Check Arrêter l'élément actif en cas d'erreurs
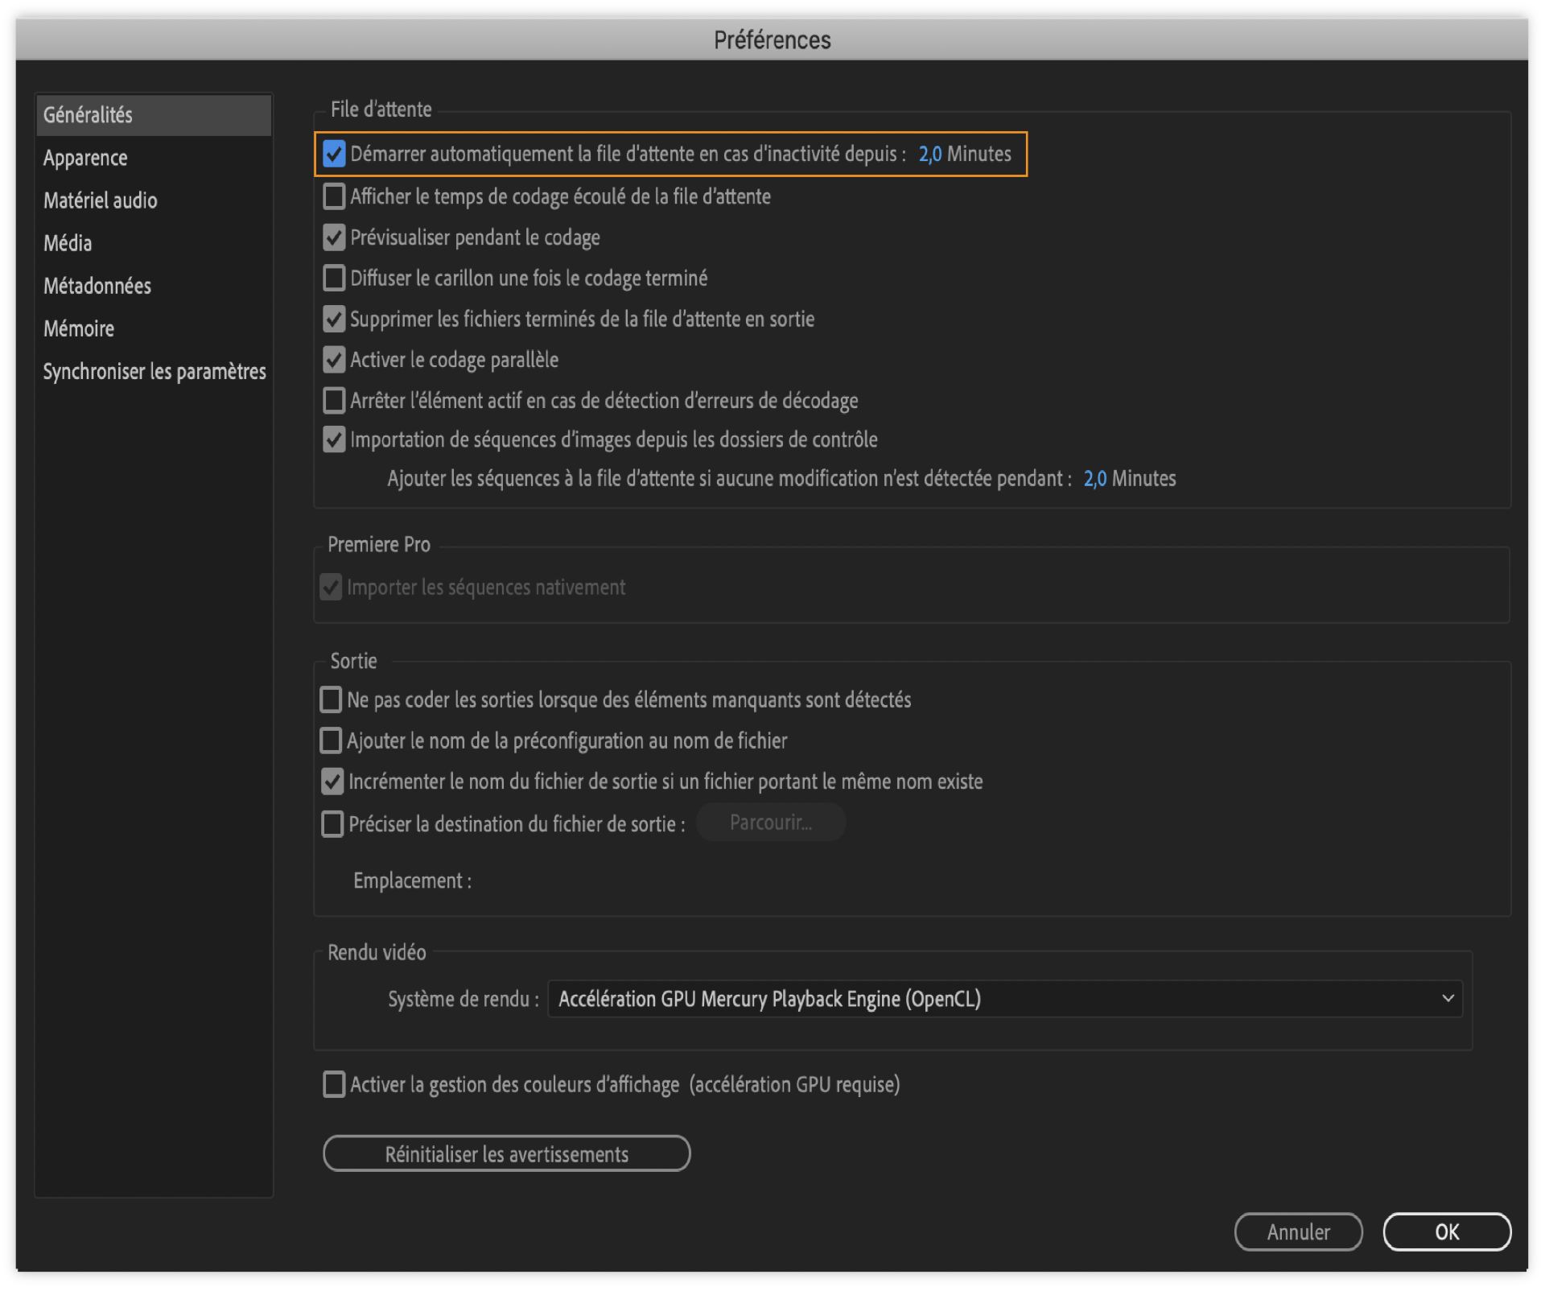1545x1291 pixels. 334,400
